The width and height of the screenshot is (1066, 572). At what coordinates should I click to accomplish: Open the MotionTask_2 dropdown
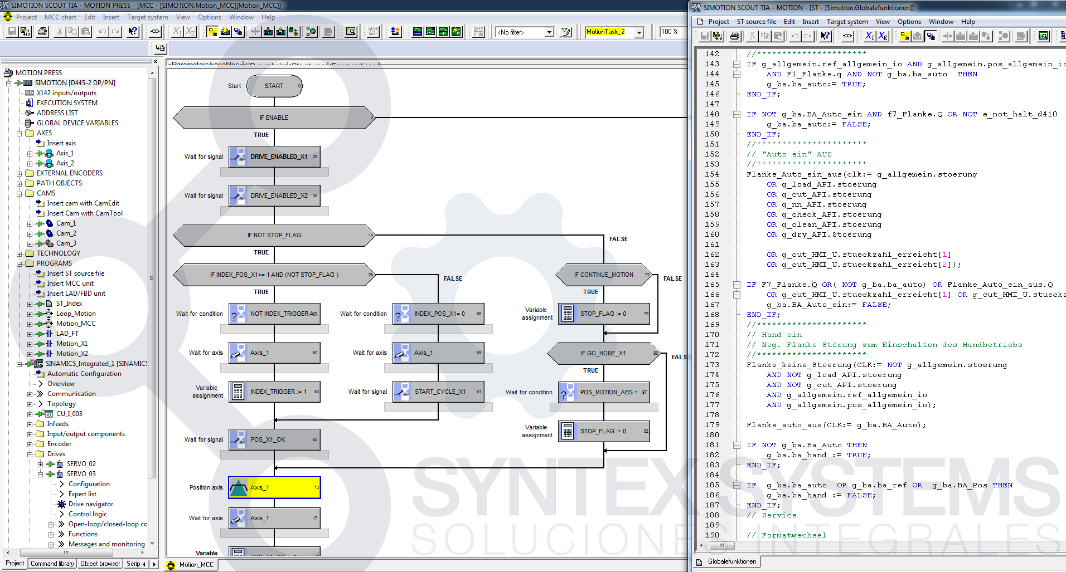639,32
